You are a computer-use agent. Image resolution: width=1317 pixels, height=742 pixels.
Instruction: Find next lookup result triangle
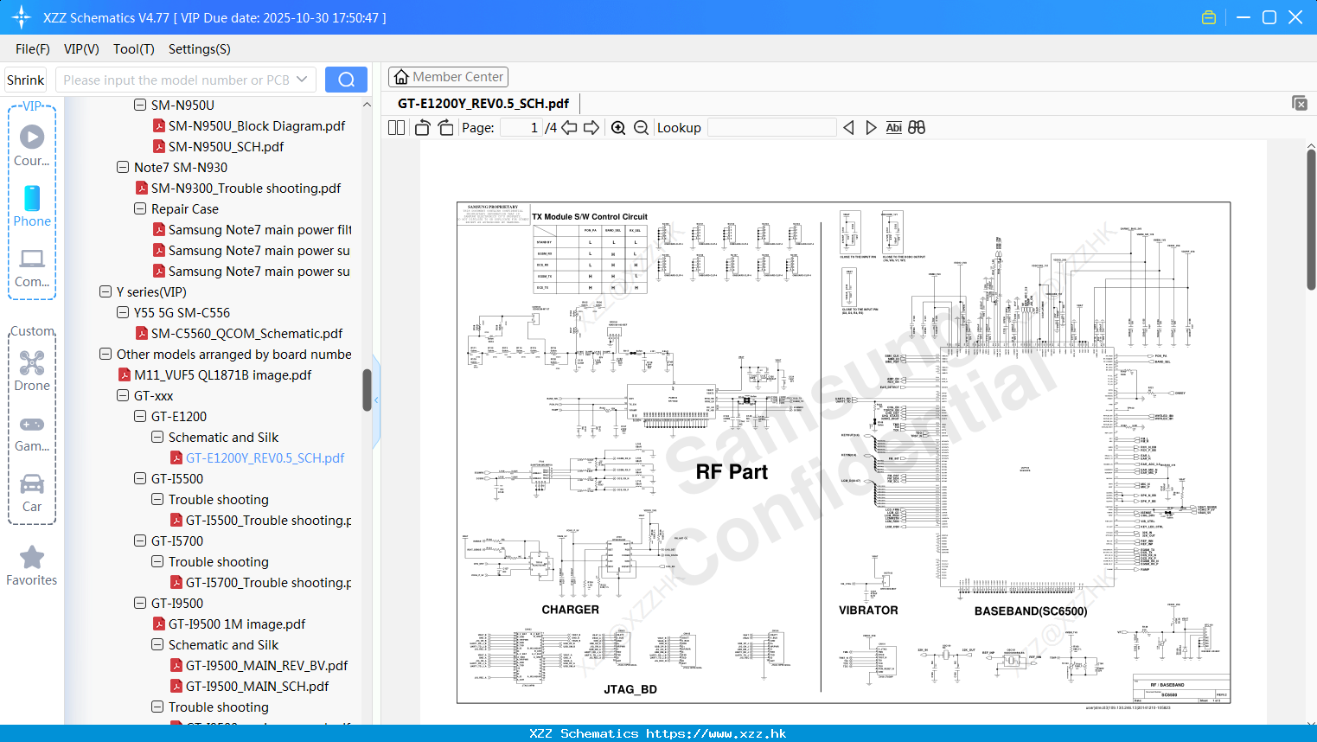[x=871, y=128]
